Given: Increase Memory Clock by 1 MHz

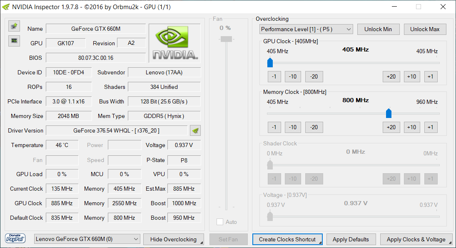Looking at the screenshot, I should [431, 127].
